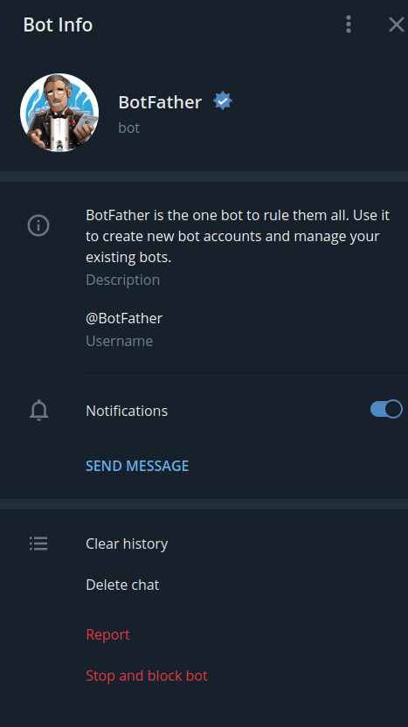Click SEND MESSAGE
This screenshot has width=408, height=727.
coord(137,466)
